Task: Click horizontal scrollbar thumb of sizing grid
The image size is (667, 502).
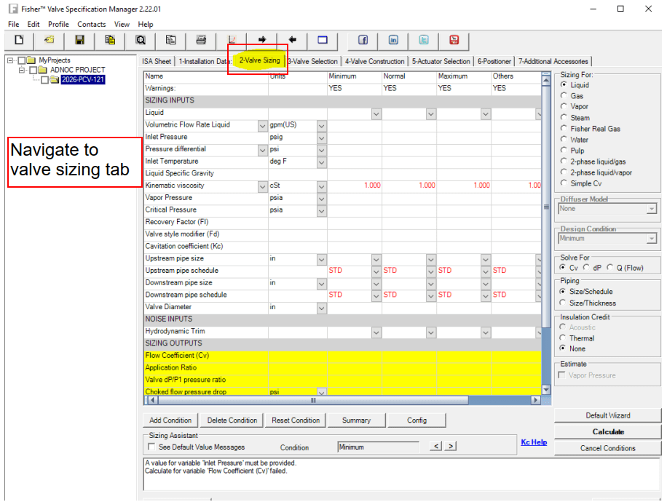Action: point(313,400)
